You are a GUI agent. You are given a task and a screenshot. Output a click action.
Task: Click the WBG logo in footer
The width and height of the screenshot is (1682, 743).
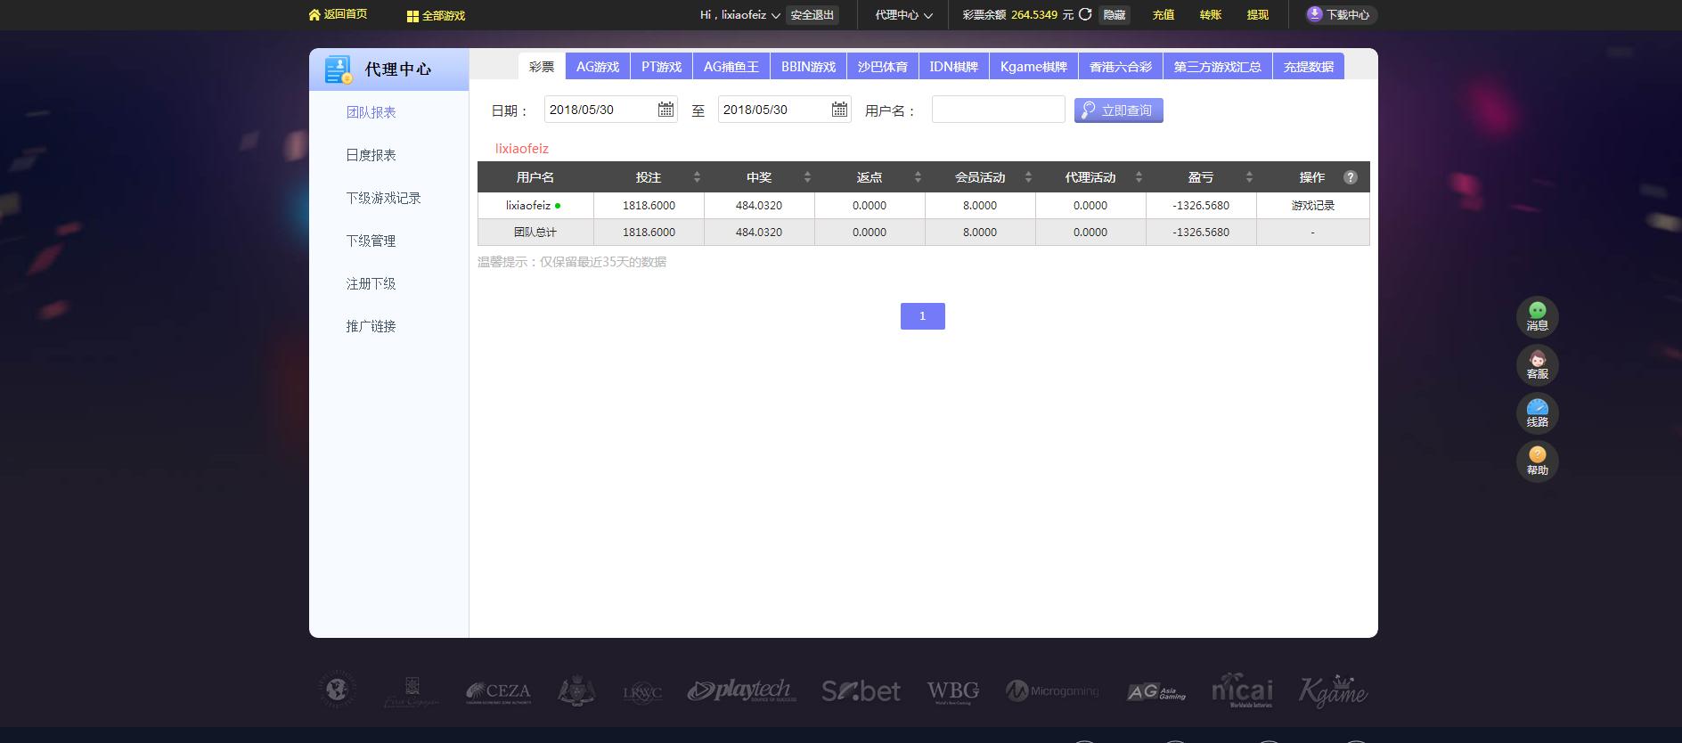pos(952,691)
